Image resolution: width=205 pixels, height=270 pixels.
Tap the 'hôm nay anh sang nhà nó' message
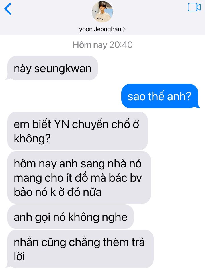click(x=79, y=177)
